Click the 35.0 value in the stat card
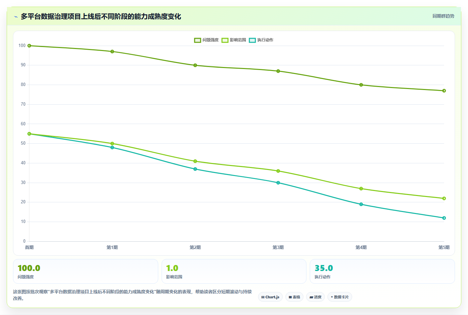The image size is (468, 315). click(324, 268)
